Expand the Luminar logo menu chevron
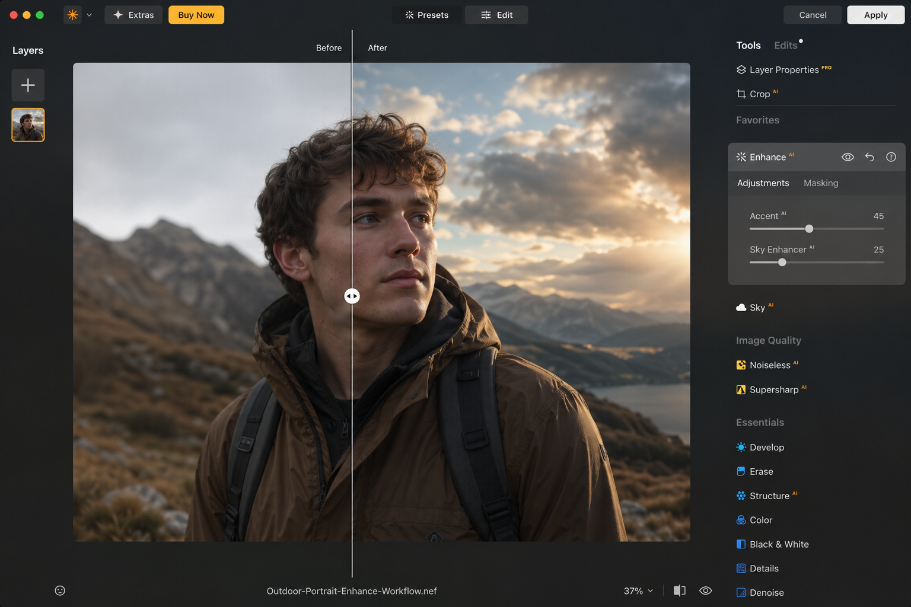This screenshot has width=911, height=607. [89, 15]
